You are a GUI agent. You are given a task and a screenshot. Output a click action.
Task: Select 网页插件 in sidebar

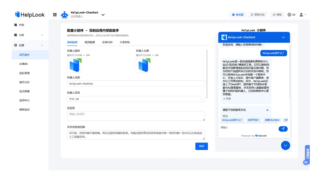[x=30, y=55]
